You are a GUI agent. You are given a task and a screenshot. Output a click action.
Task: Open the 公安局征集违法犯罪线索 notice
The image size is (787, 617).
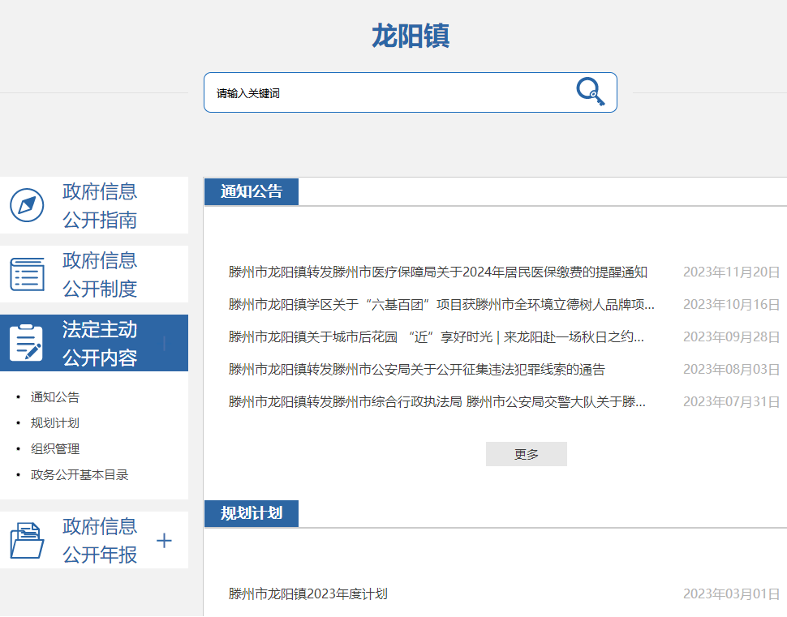click(x=417, y=370)
